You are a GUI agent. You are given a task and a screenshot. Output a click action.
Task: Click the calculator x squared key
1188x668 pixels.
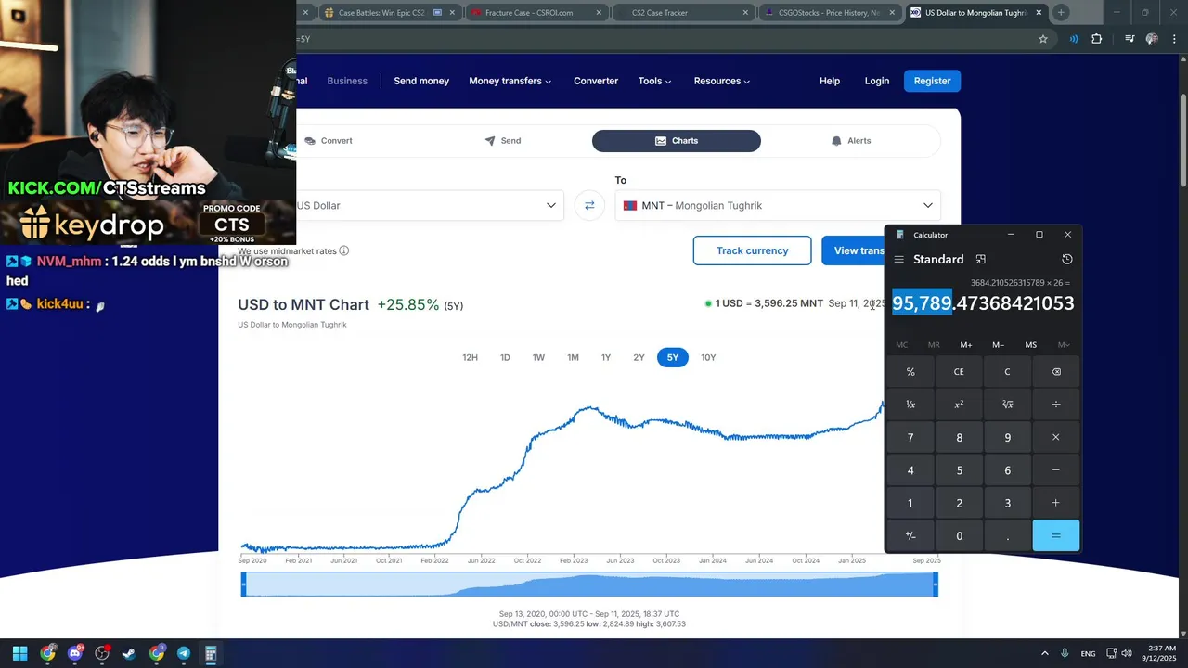click(x=959, y=405)
